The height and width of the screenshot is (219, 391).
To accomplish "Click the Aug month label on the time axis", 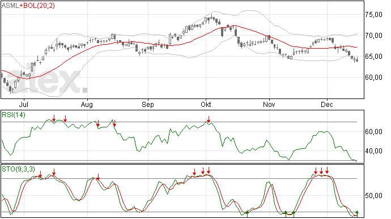I will pyautogui.click(x=87, y=104).
